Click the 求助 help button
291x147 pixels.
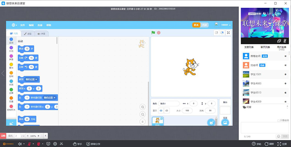pyautogui.click(x=256, y=144)
